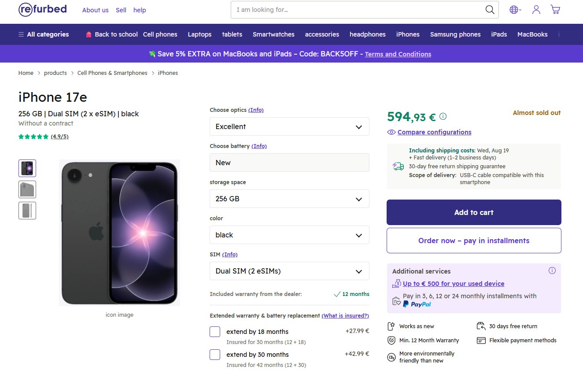Click the green star rating

coord(33,137)
